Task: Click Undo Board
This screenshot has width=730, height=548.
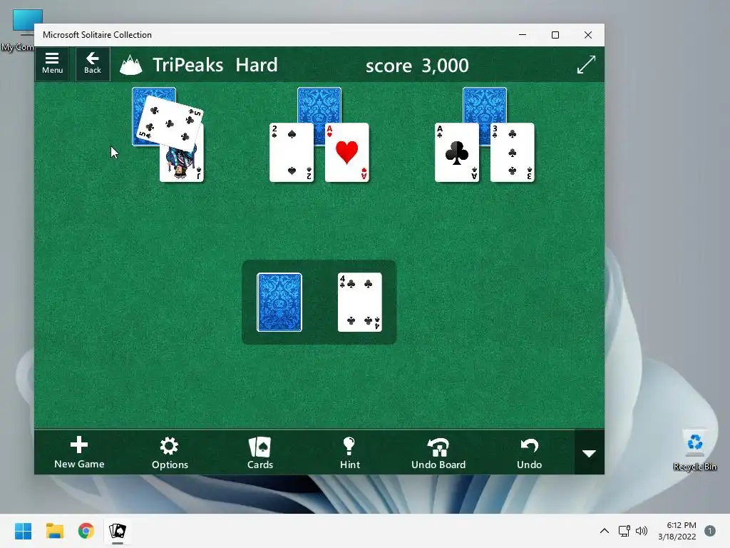Action: (438, 452)
